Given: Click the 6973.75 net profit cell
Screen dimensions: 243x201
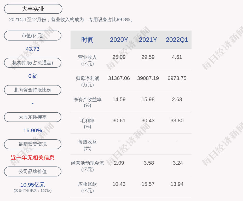Looking at the screenshot, I should click(x=177, y=78).
